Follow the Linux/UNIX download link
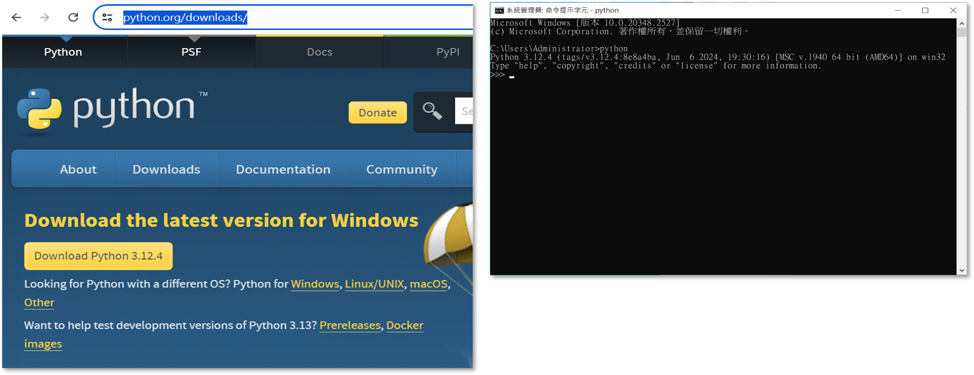Screen dimensions: 974x375 [x=374, y=284]
